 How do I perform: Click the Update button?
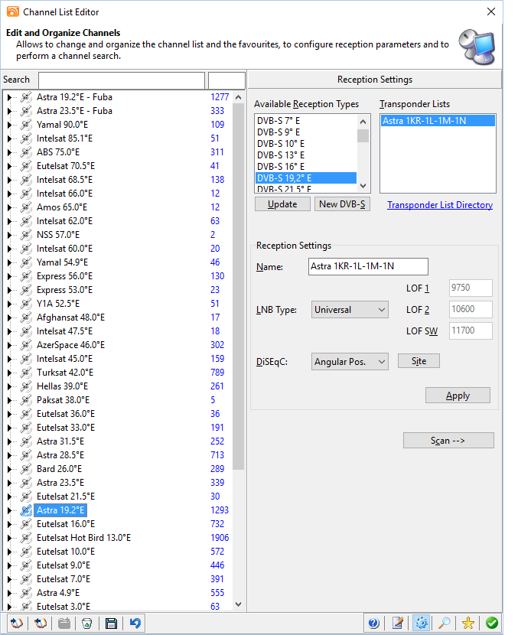[282, 204]
